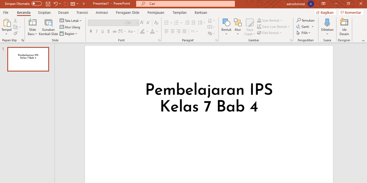367x183 pixels.
Task: Click the Ganti replace icon
Action: pos(305,26)
